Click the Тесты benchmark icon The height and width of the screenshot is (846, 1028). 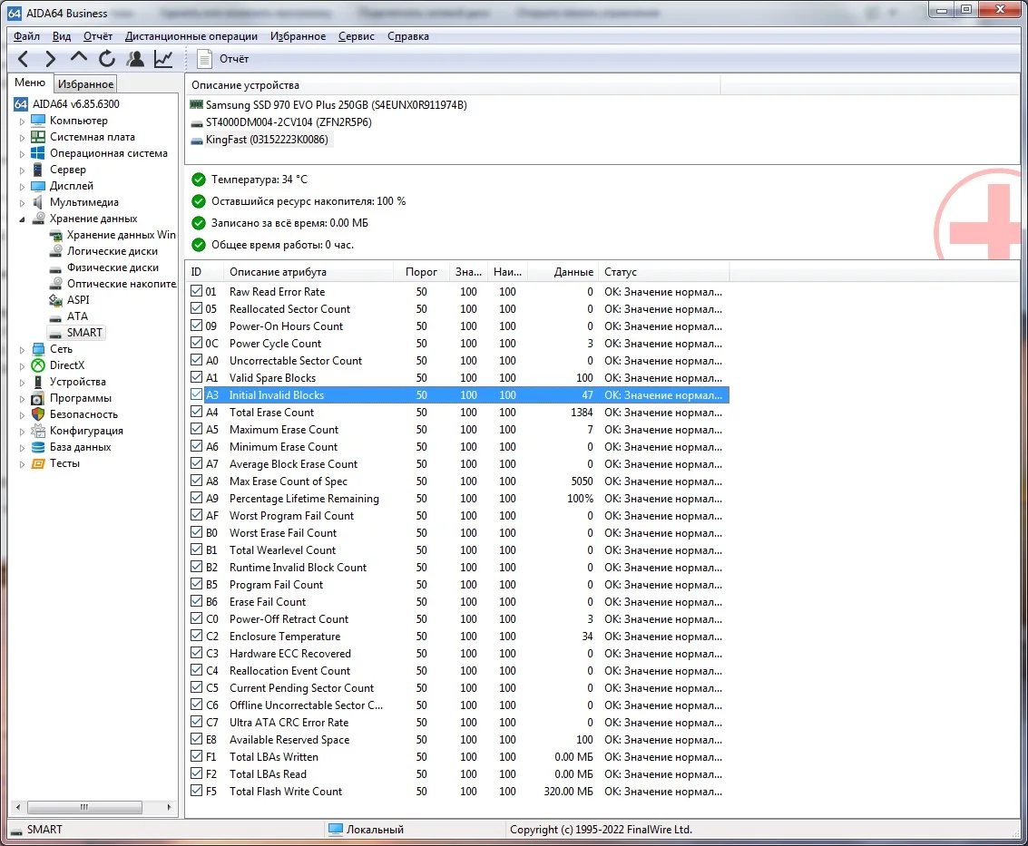point(38,463)
